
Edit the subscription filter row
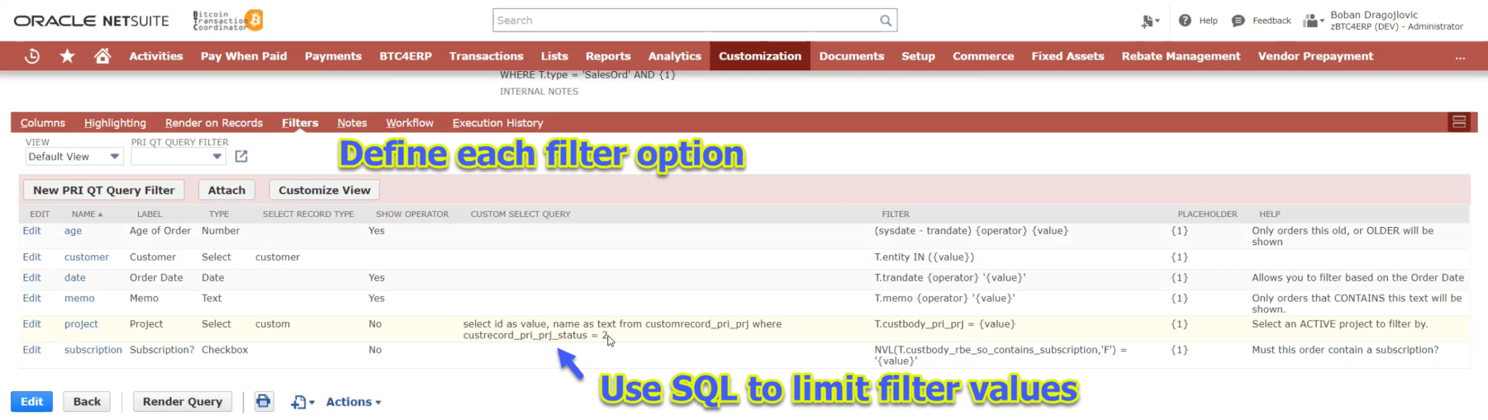coord(32,350)
